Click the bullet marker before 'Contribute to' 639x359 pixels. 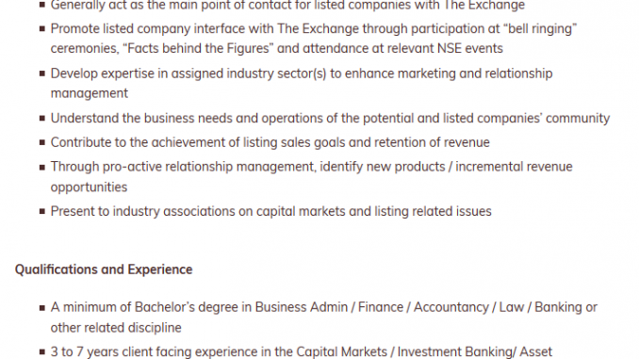pos(42,142)
